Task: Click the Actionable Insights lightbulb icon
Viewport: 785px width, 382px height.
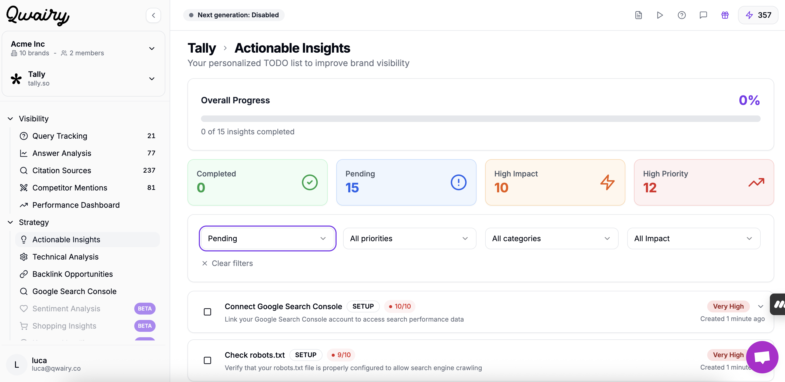Action: coord(24,240)
